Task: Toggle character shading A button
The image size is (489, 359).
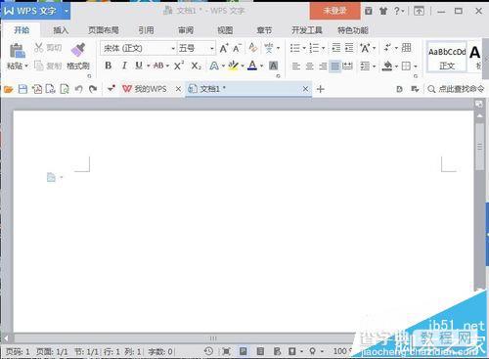Action: (273, 66)
